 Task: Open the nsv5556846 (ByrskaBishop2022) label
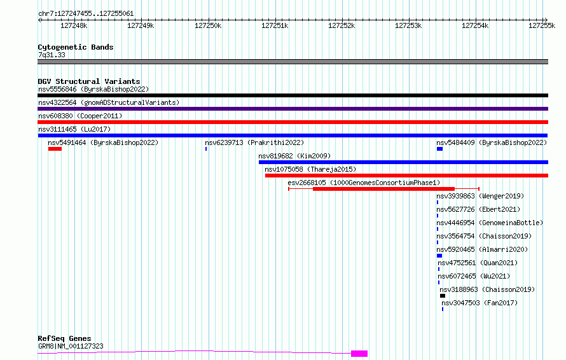pos(93,89)
